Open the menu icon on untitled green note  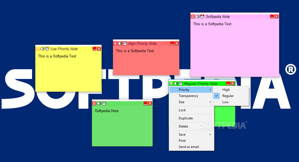pyautogui.click(x=94, y=103)
